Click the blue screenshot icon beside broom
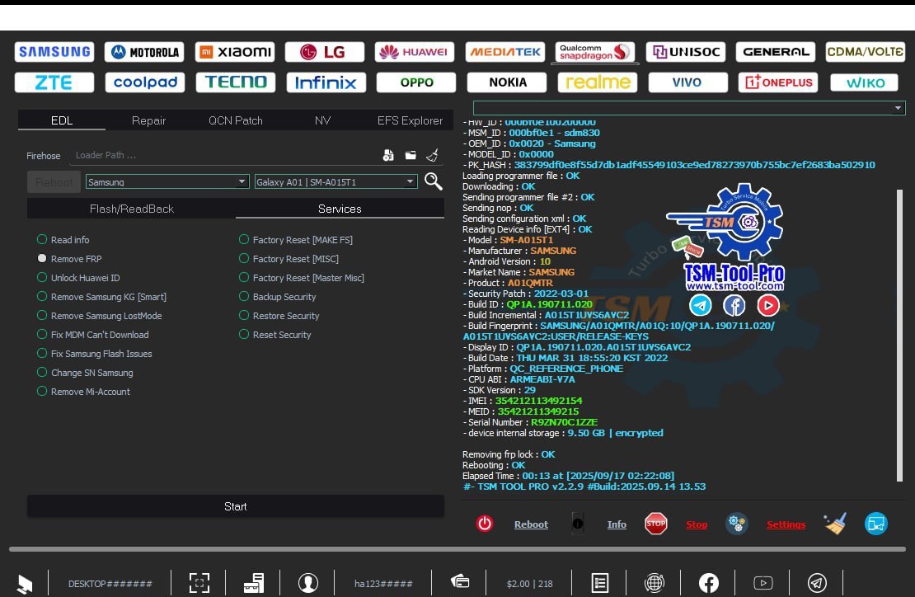The width and height of the screenshot is (915, 597). coord(876,524)
